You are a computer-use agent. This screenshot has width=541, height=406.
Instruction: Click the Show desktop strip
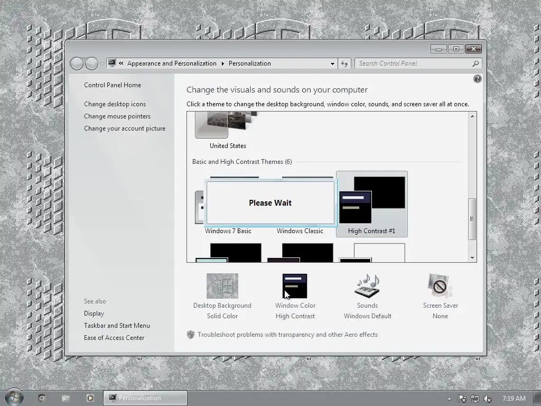click(x=537, y=398)
